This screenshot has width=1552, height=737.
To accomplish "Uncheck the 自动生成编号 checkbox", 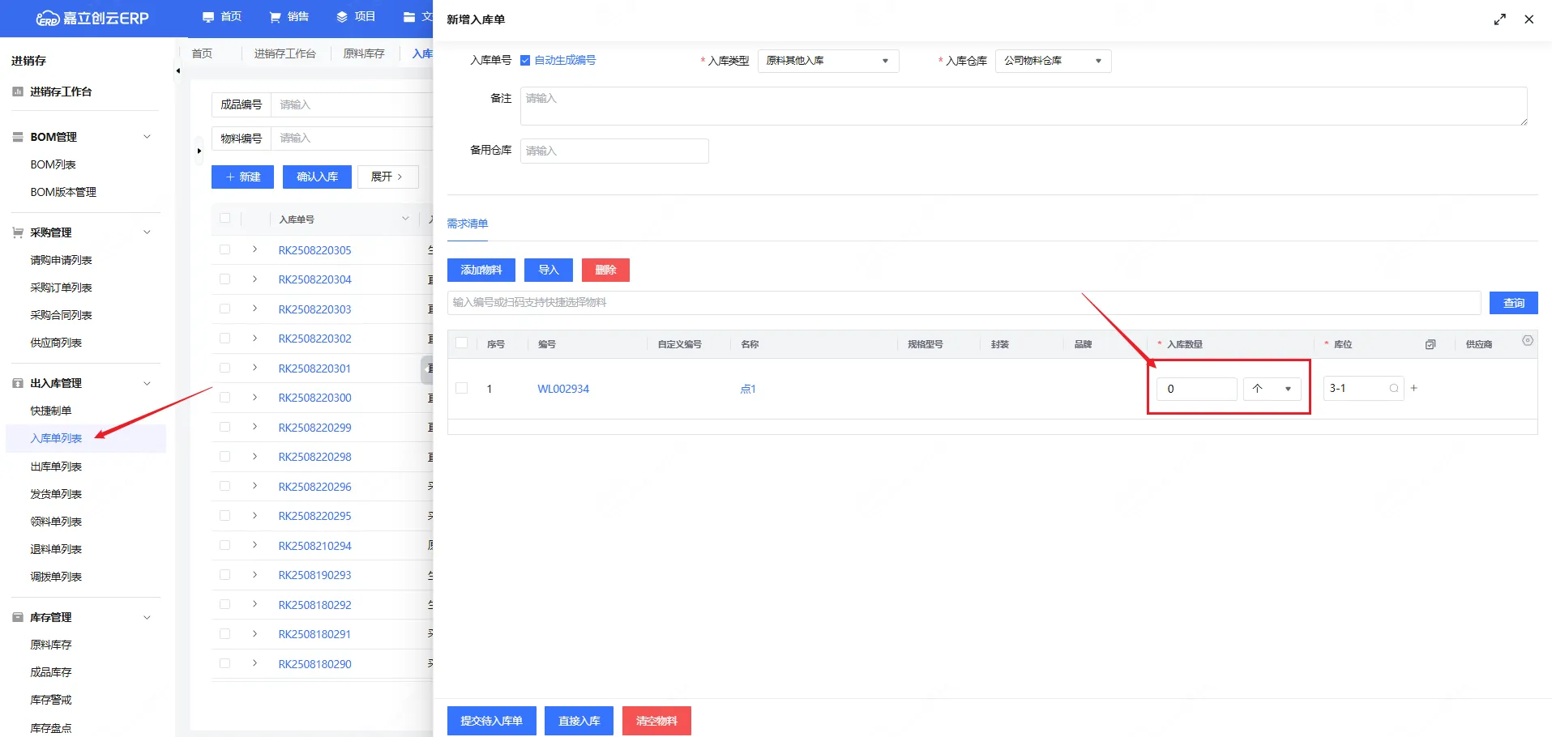I will (x=525, y=61).
